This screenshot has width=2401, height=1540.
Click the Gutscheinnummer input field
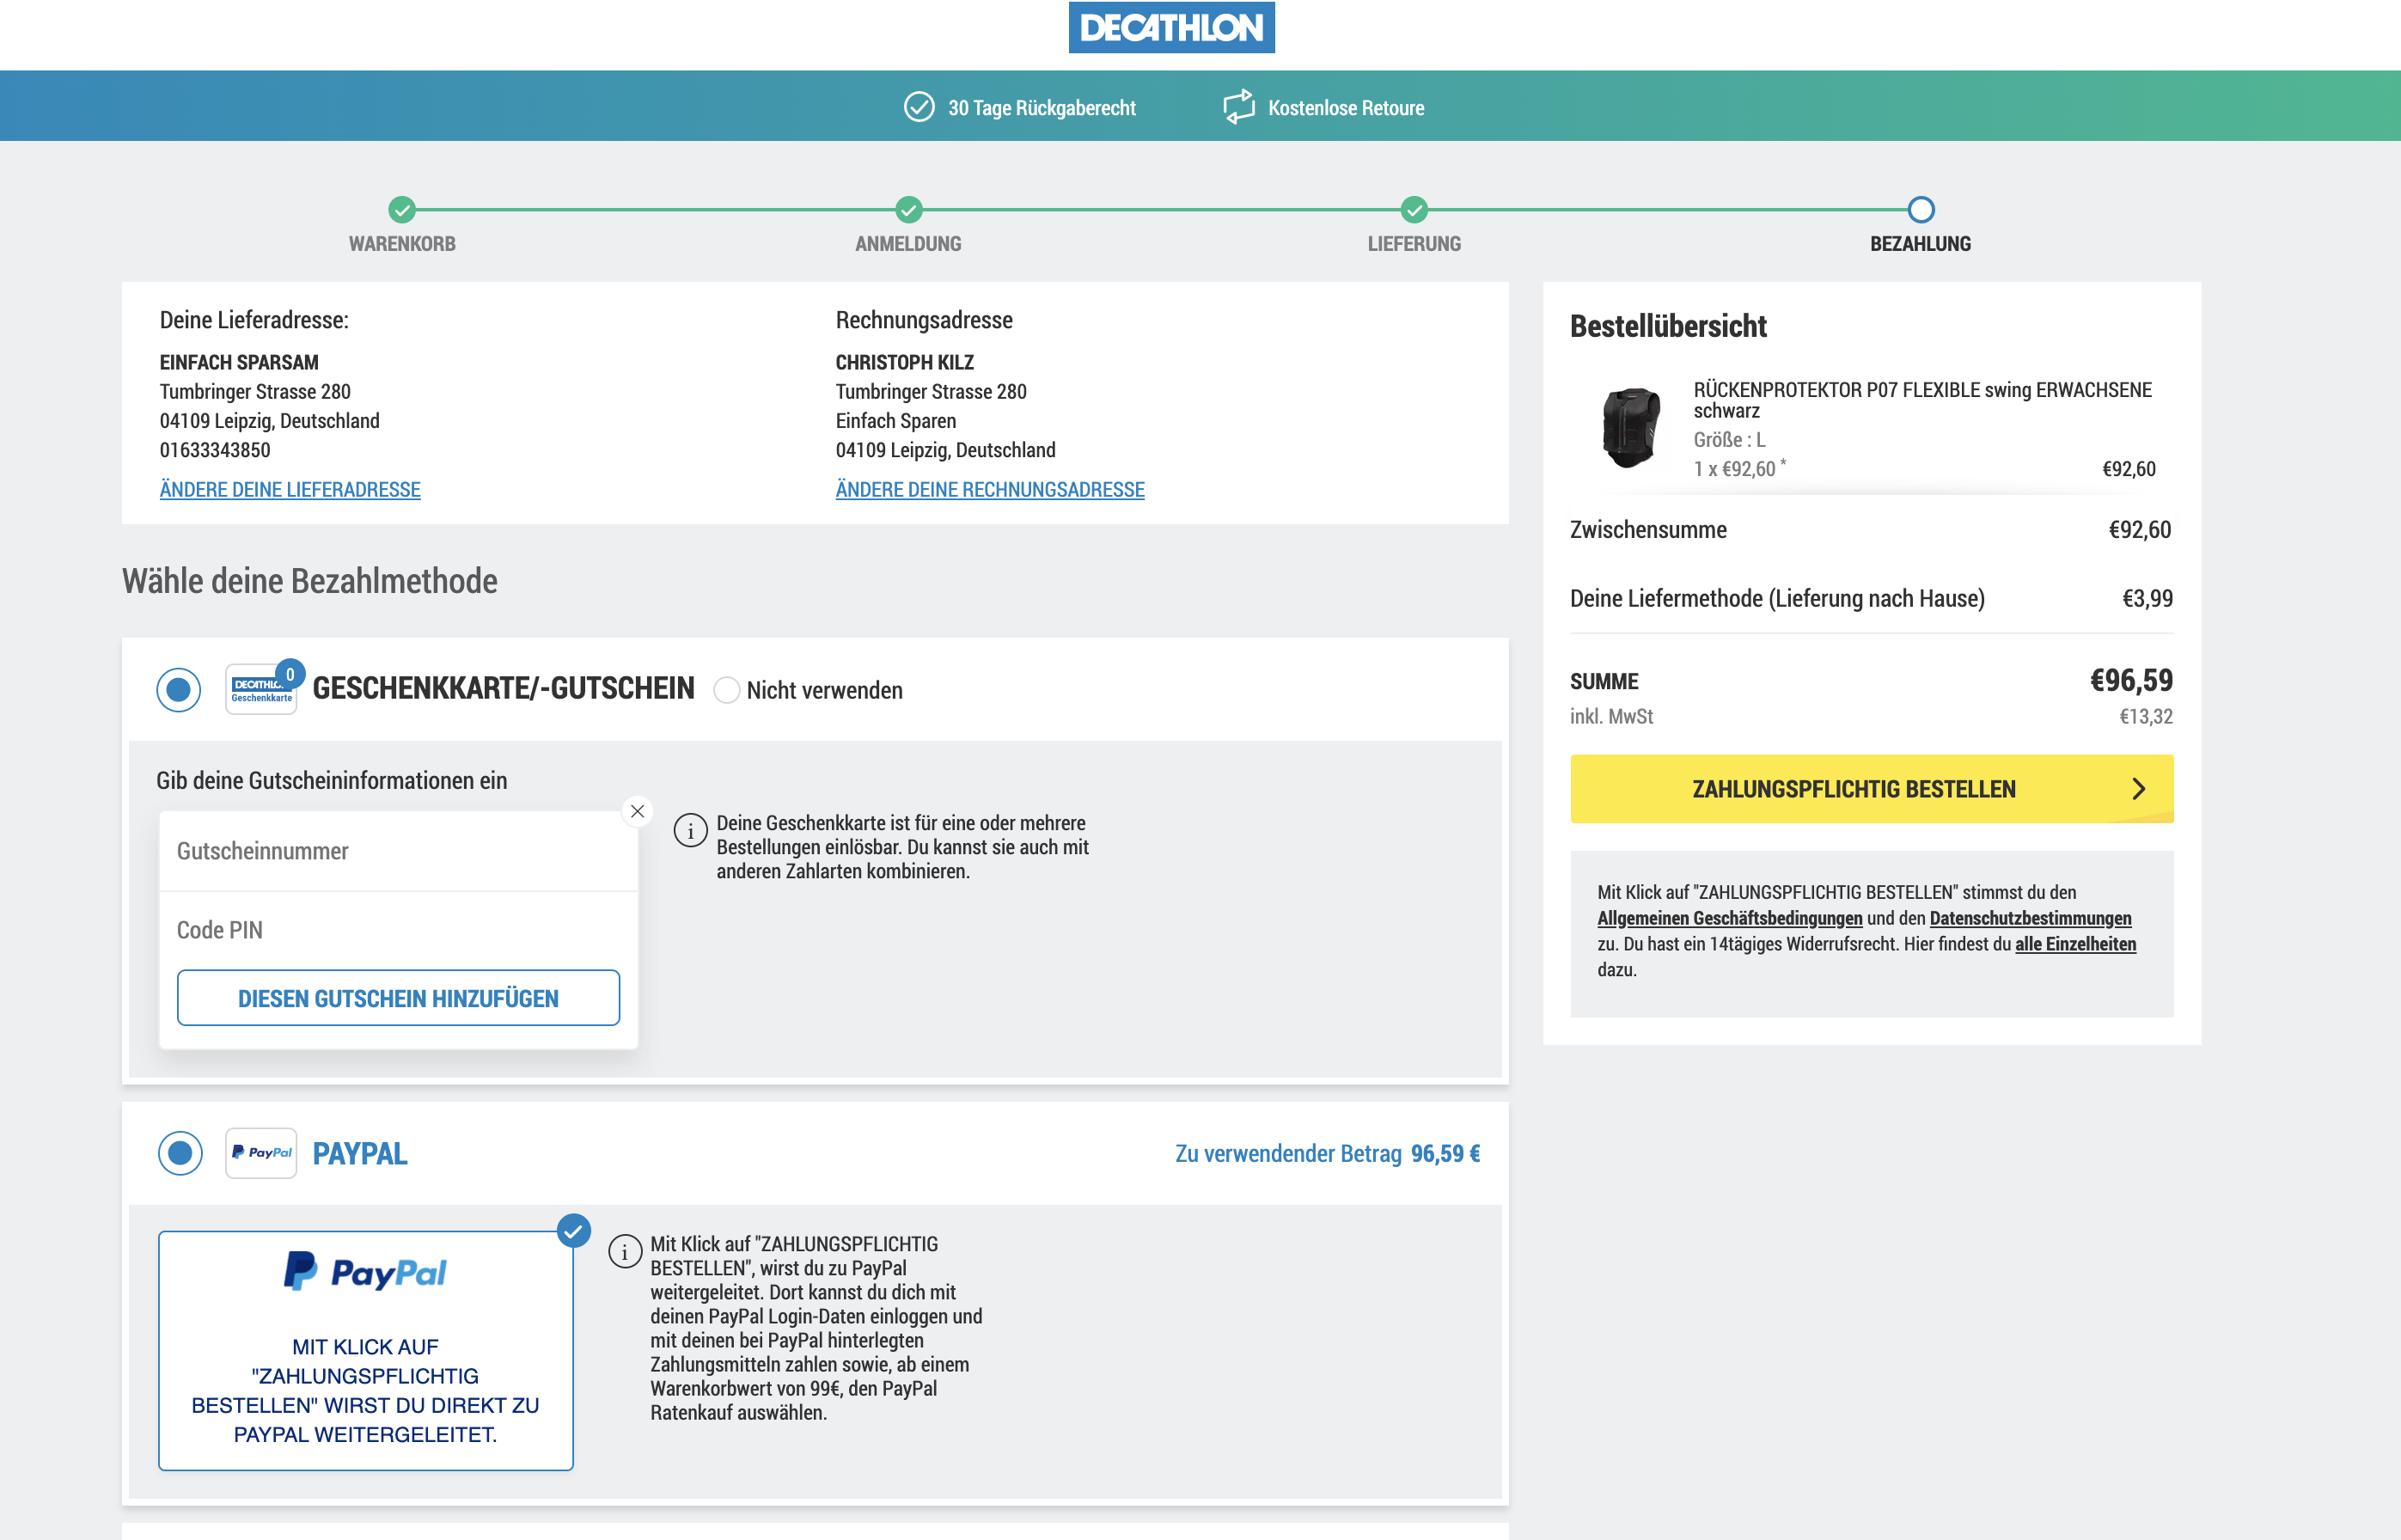pyautogui.click(x=398, y=851)
